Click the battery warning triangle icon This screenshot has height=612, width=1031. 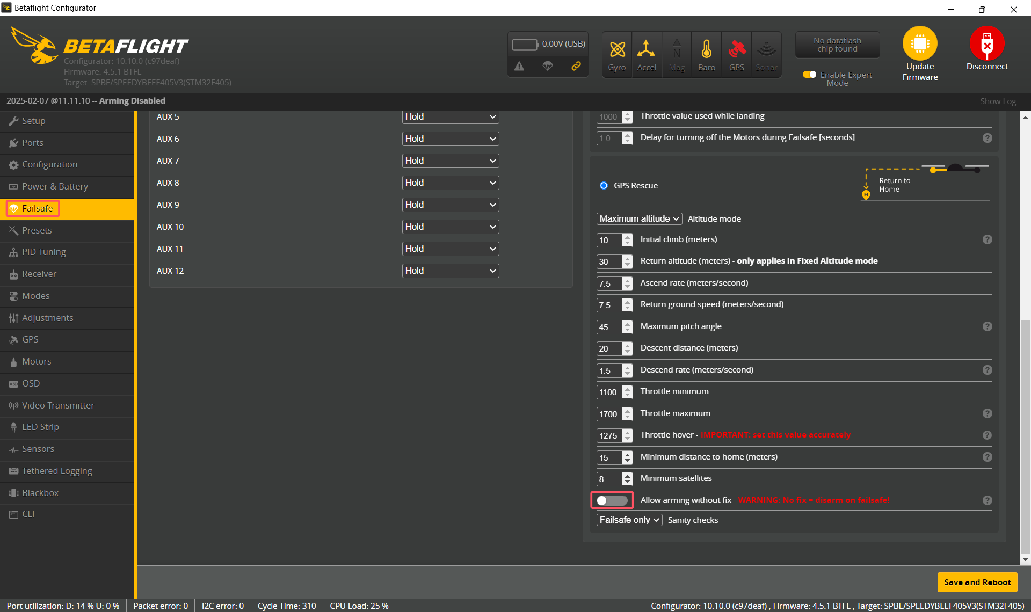tap(519, 66)
